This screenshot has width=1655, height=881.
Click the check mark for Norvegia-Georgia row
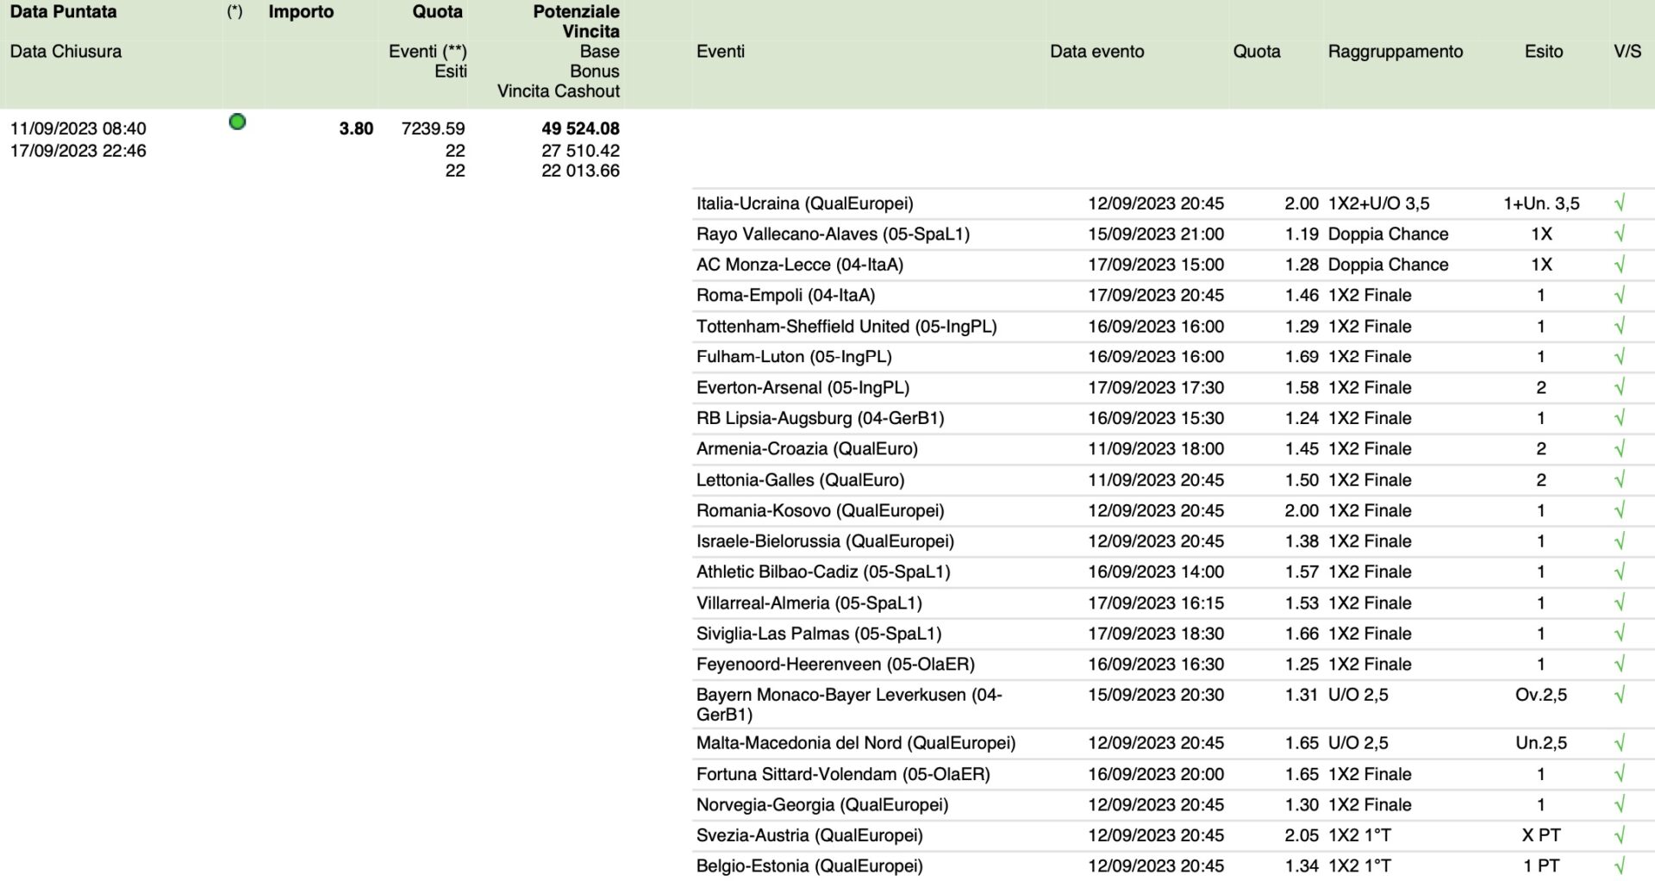coord(1620,804)
